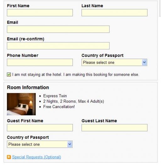Expand Special Requests with the orange plus icon

click(x=9, y=157)
